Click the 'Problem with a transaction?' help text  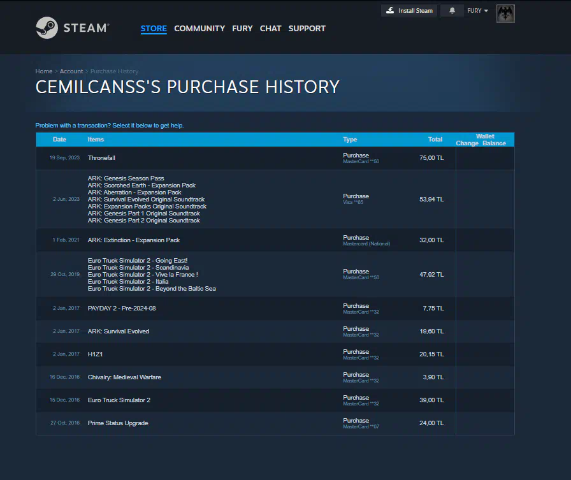[110, 126]
